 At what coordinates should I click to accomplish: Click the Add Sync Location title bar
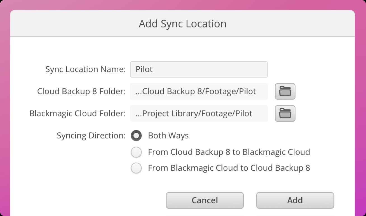pyautogui.click(x=183, y=24)
